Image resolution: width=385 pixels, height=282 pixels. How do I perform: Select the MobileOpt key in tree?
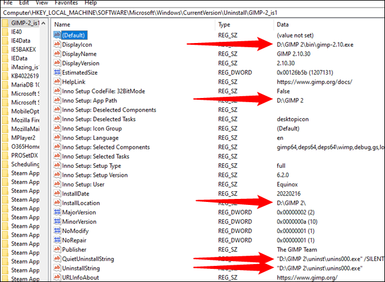(25, 111)
